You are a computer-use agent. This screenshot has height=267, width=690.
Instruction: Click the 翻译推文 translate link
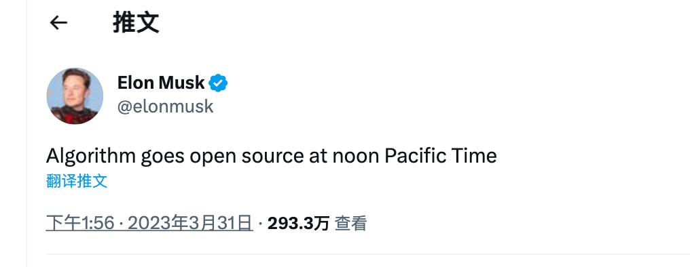(77, 181)
